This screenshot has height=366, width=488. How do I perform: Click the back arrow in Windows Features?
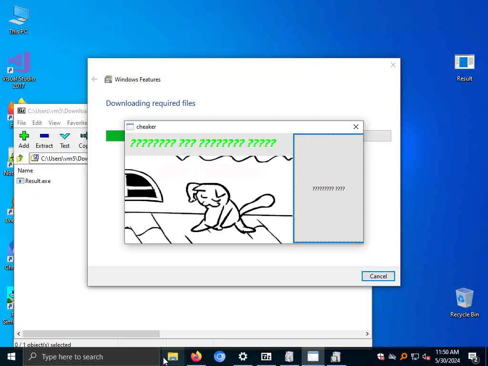95,80
